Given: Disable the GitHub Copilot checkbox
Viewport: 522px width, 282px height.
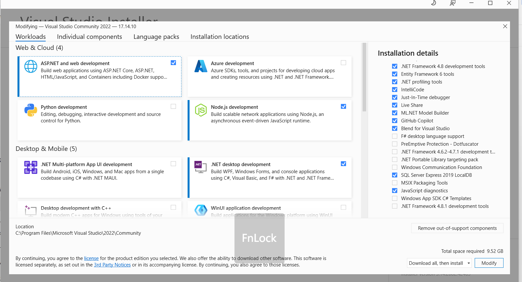Looking at the screenshot, I should pyautogui.click(x=395, y=121).
